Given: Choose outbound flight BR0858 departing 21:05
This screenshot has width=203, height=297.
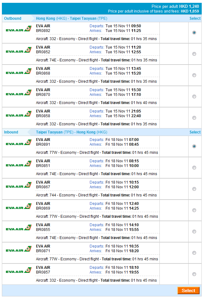Looking at the screenshot, I should tap(194, 118).
